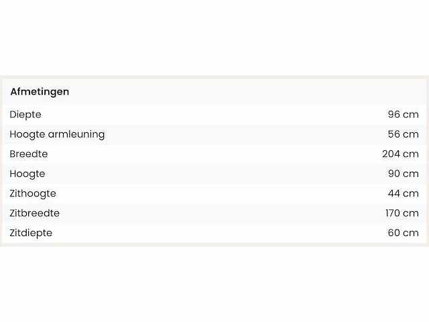Image resolution: width=429 pixels, height=322 pixels.
Task: Select the Zithoogte label
Action: [33, 193]
